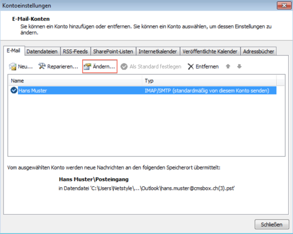This screenshot has height=234, width=293.
Task: Click the Ändern... change account button
Action: [99, 66]
